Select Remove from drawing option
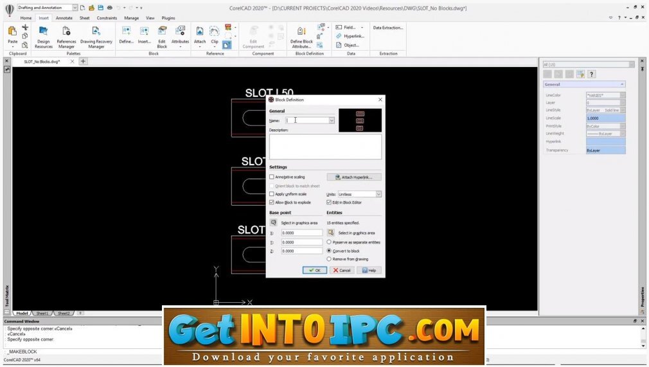The image size is (649, 367). pos(329,259)
